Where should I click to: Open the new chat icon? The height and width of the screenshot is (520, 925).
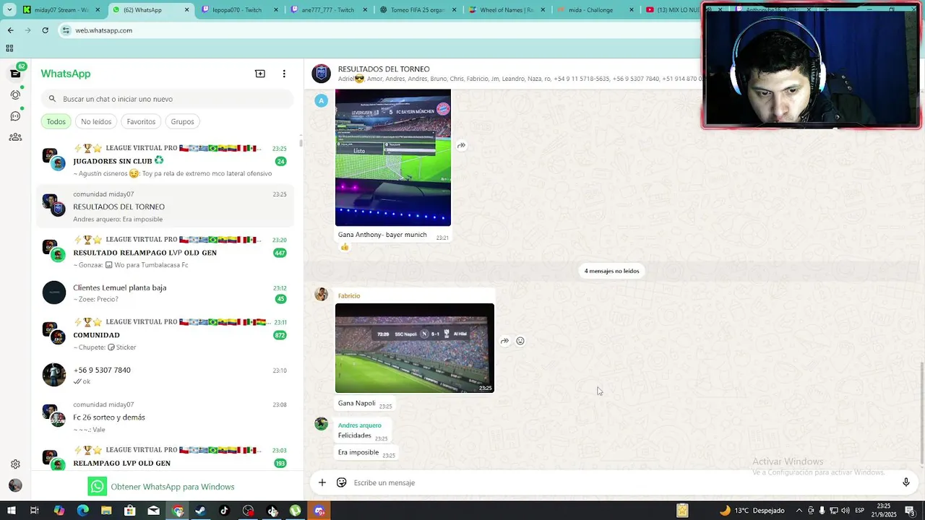click(x=260, y=74)
